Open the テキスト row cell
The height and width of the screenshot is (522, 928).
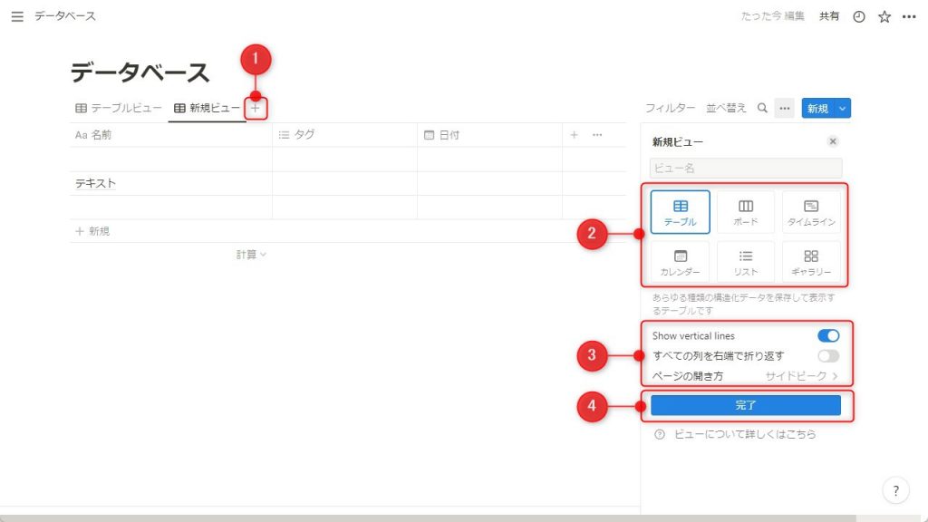[170, 183]
